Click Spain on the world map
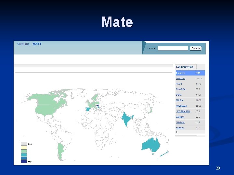This screenshot has height=175, width=234. 88,110
